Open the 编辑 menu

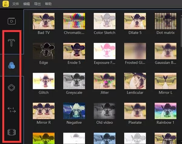[x=26, y=4]
